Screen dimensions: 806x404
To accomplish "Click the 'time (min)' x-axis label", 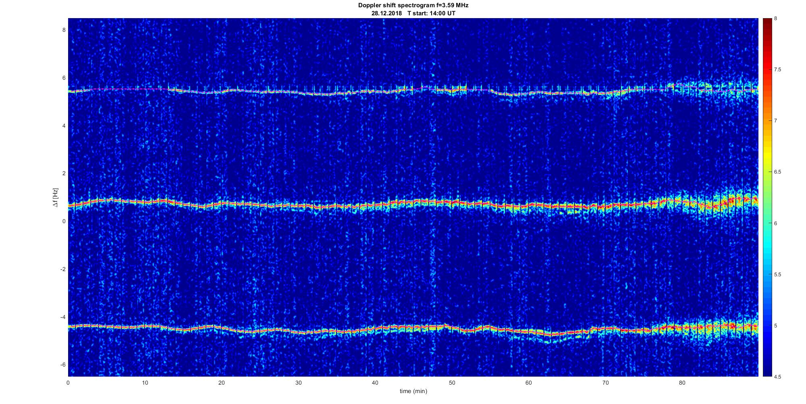I will tap(413, 391).
